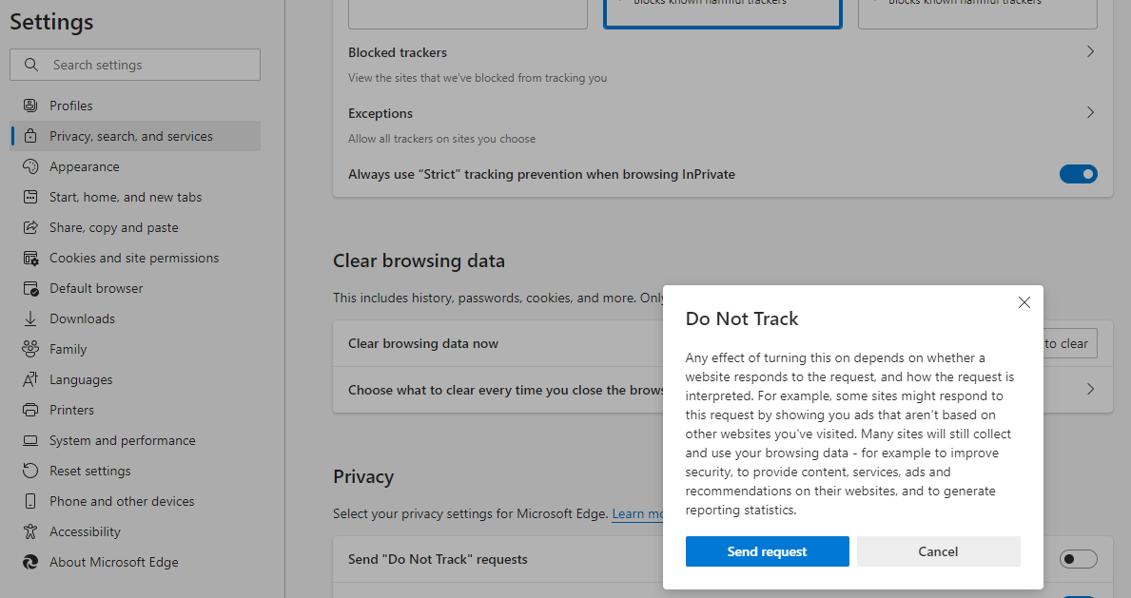1131x598 pixels.
Task: Click the Privacy lock icon in sidebar
Action: [x=30, y=136]
